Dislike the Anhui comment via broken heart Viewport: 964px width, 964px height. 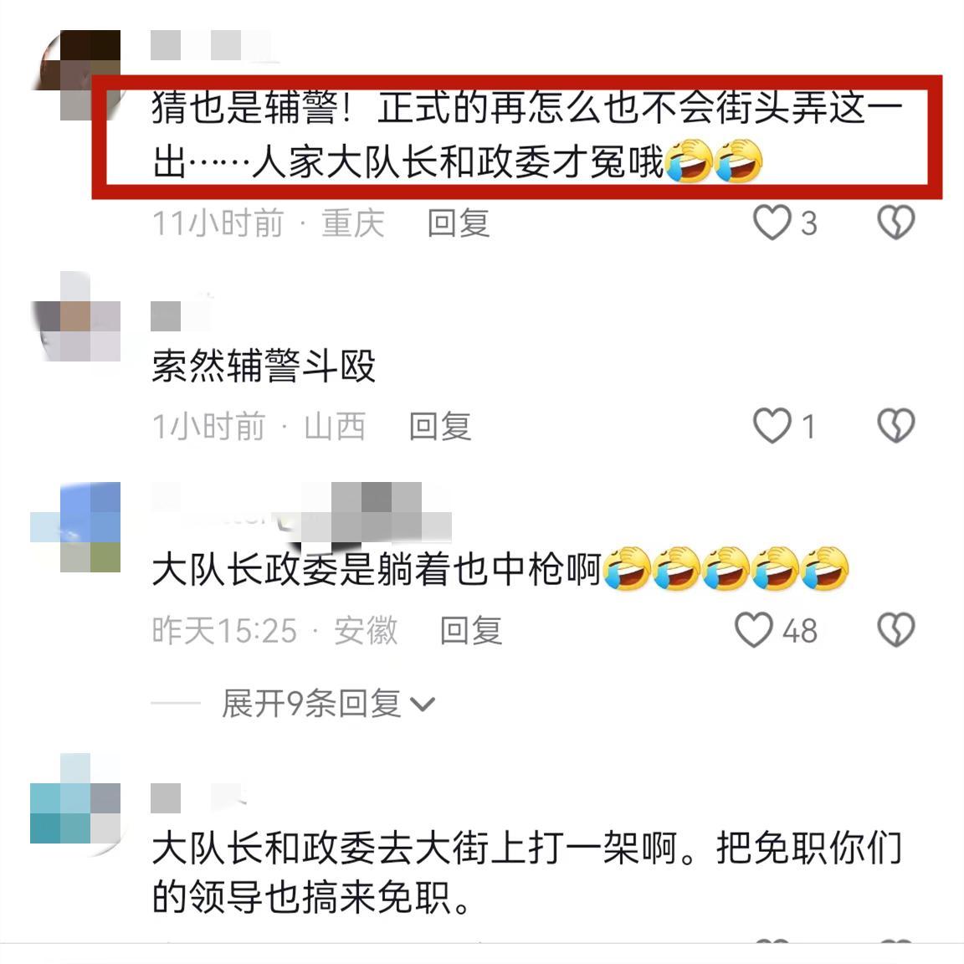point(895,629)
